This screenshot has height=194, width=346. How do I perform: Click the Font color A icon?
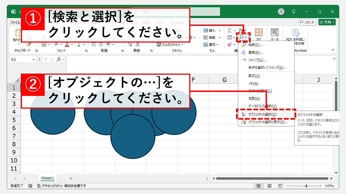[x=67, y=44]
